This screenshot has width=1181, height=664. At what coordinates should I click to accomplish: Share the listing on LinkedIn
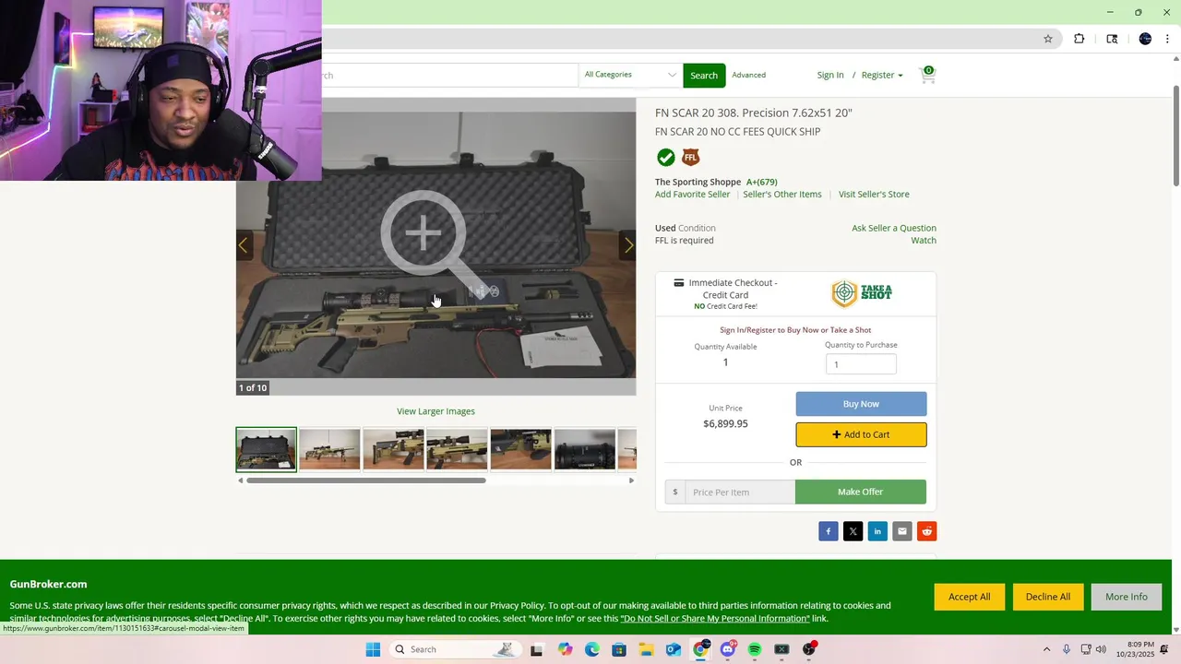tap(877, 531)
